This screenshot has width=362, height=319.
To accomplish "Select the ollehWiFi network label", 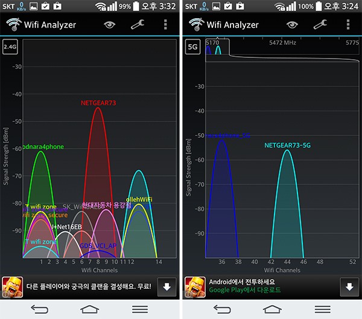I will tap(139, 199).
